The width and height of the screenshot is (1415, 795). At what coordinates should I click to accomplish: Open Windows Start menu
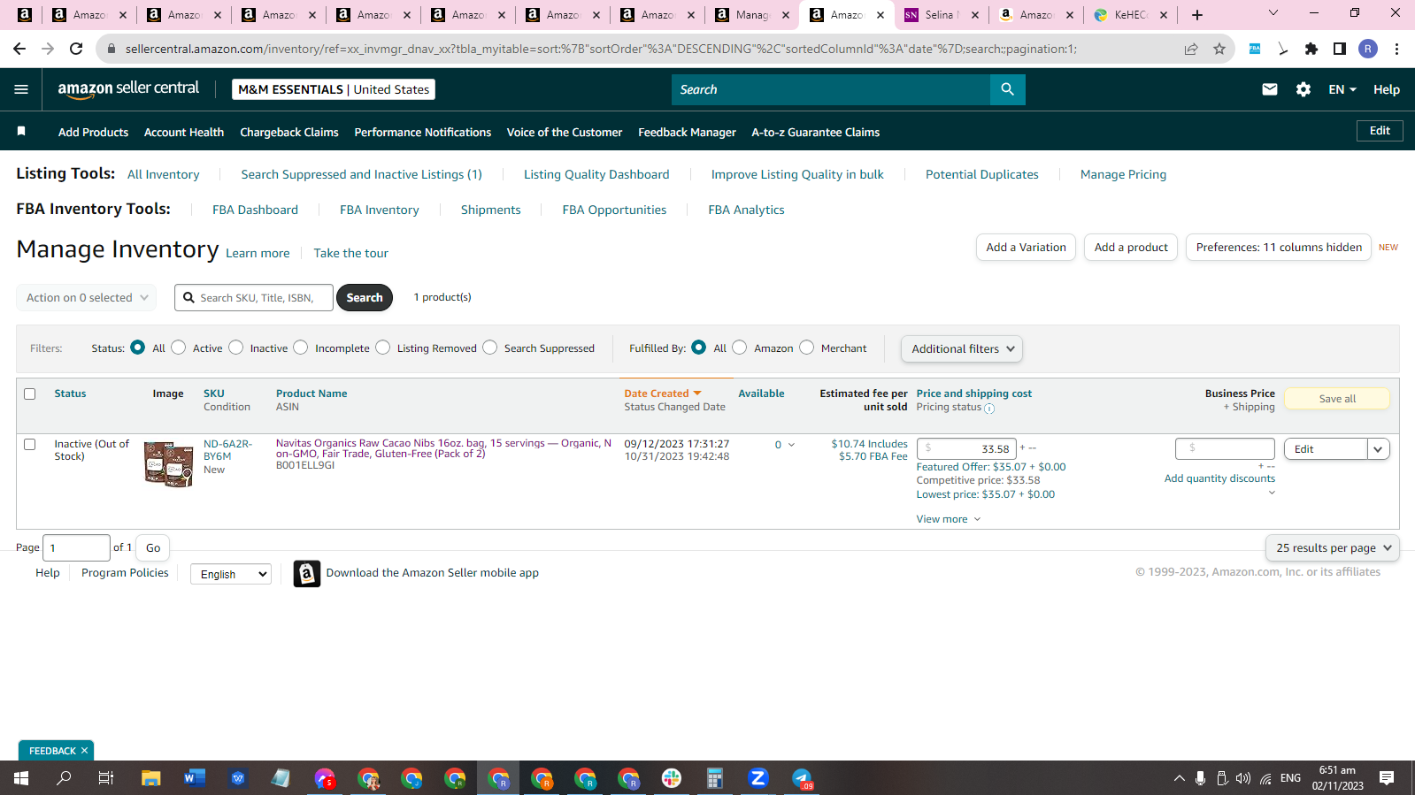21,778
